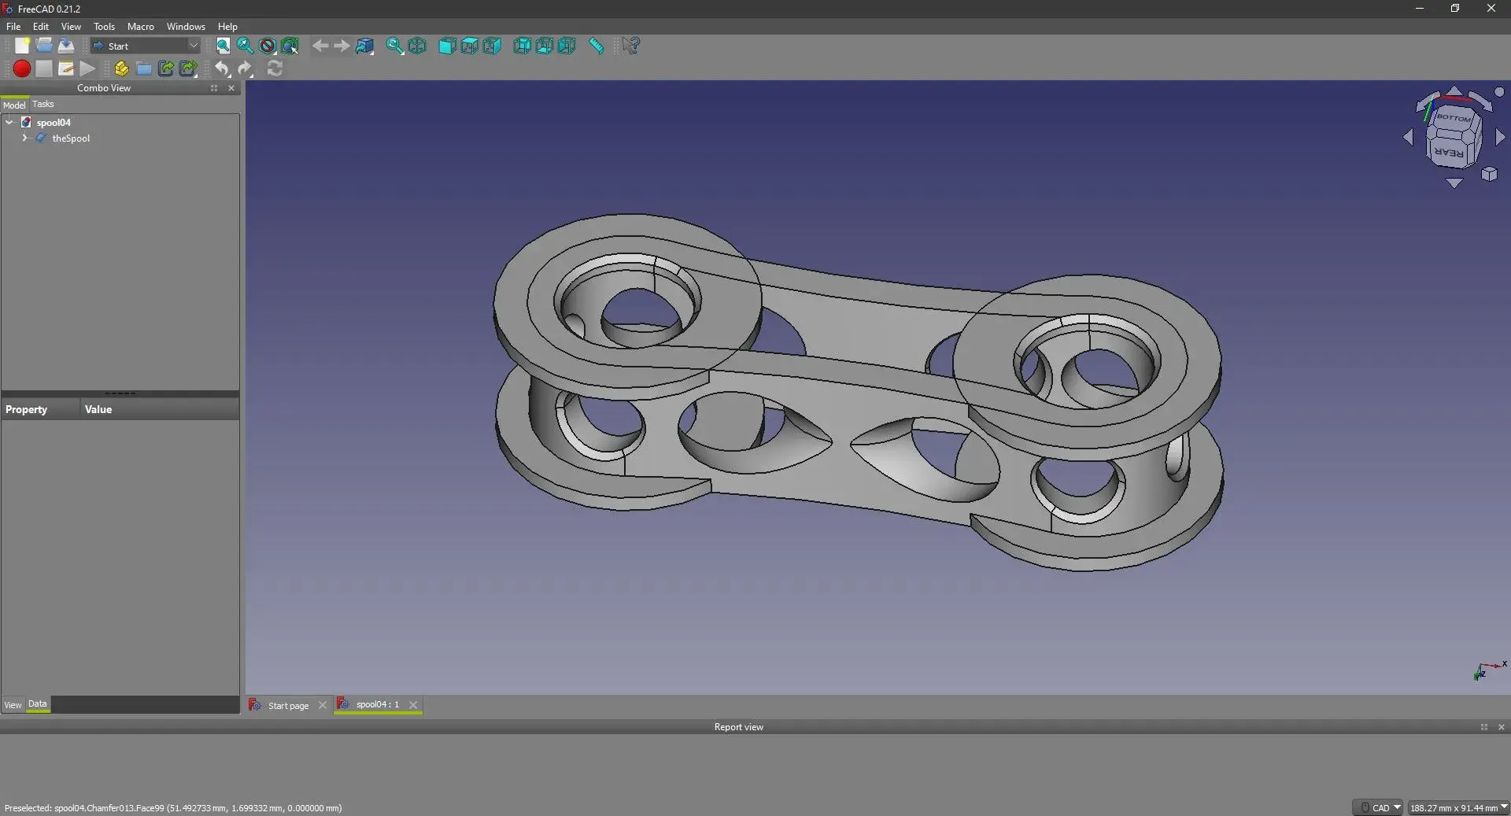The height and width of the screenshot is (816, 1511).
Task: Rotate view down with navigation cube bottom arrow
Action: [1454, 183]
